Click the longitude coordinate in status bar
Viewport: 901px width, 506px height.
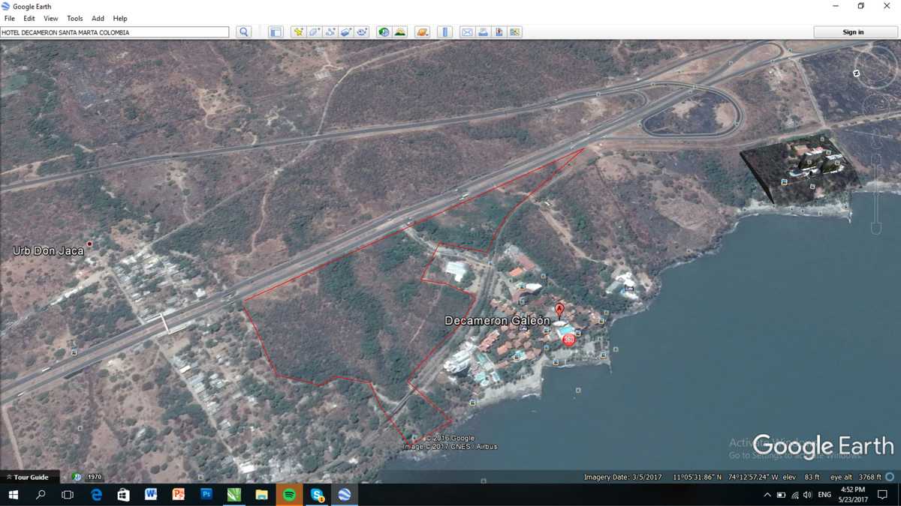click(x=752, y=477)
